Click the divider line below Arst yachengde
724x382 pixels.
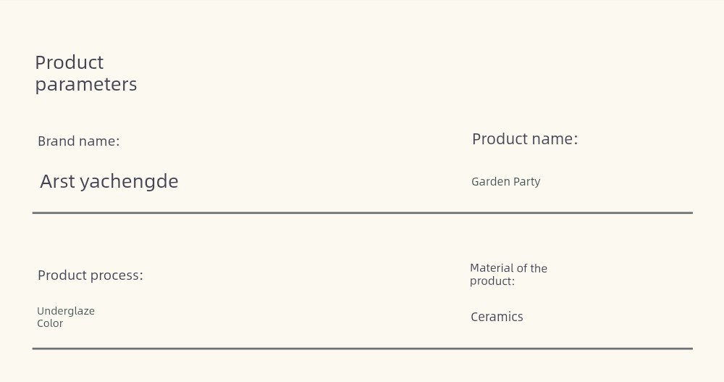(x=363, y=212)
